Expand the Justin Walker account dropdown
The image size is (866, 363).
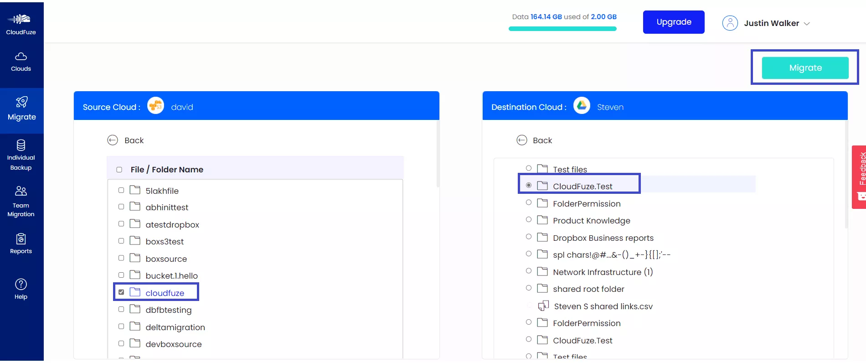(807, 24)
